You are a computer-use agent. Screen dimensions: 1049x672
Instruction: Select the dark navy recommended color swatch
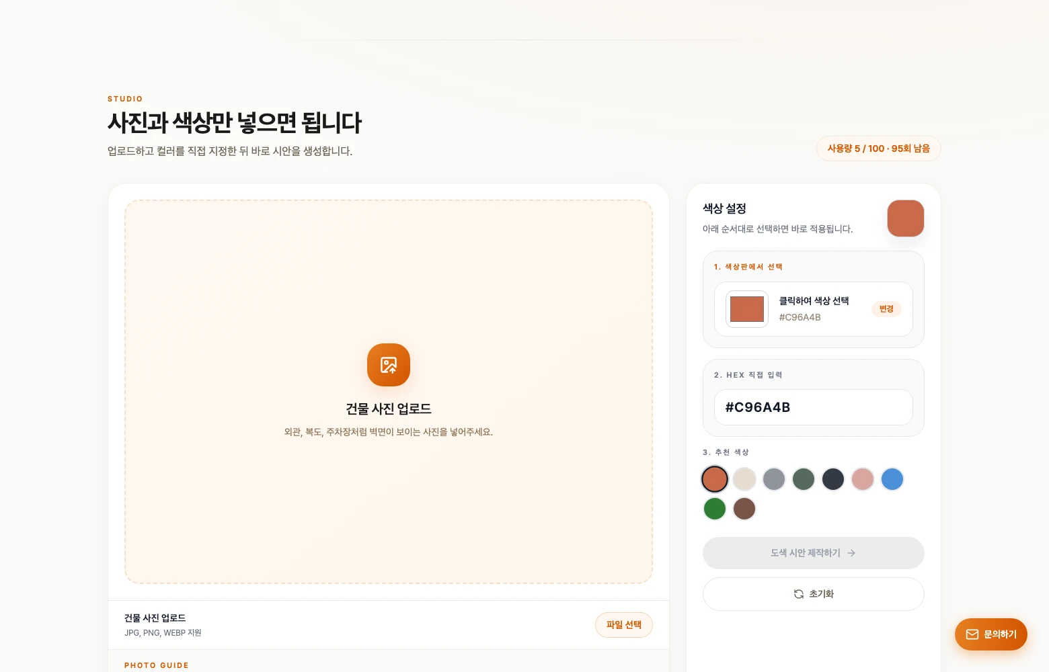coord(833,479)
